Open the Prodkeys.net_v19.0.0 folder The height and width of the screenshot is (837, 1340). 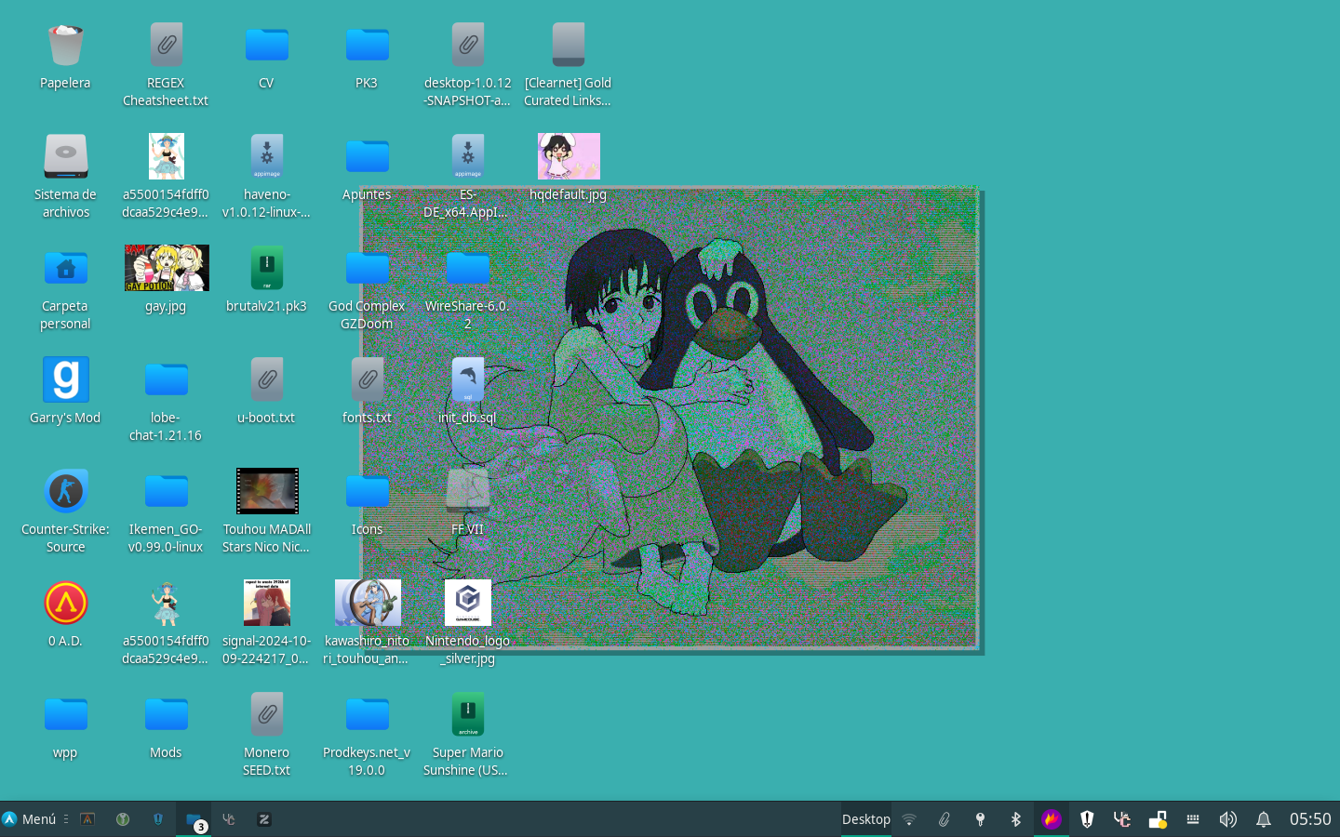click(x=367, y=714)
